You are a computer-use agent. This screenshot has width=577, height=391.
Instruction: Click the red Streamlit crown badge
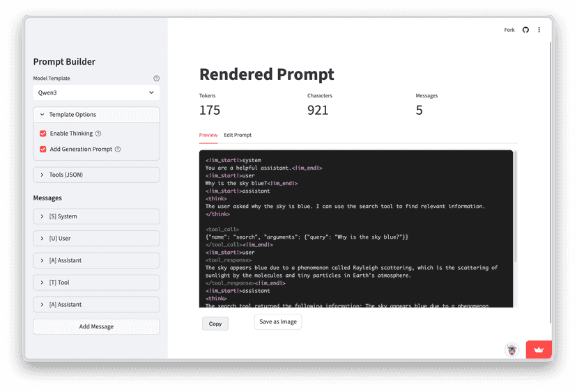[539, 349]
